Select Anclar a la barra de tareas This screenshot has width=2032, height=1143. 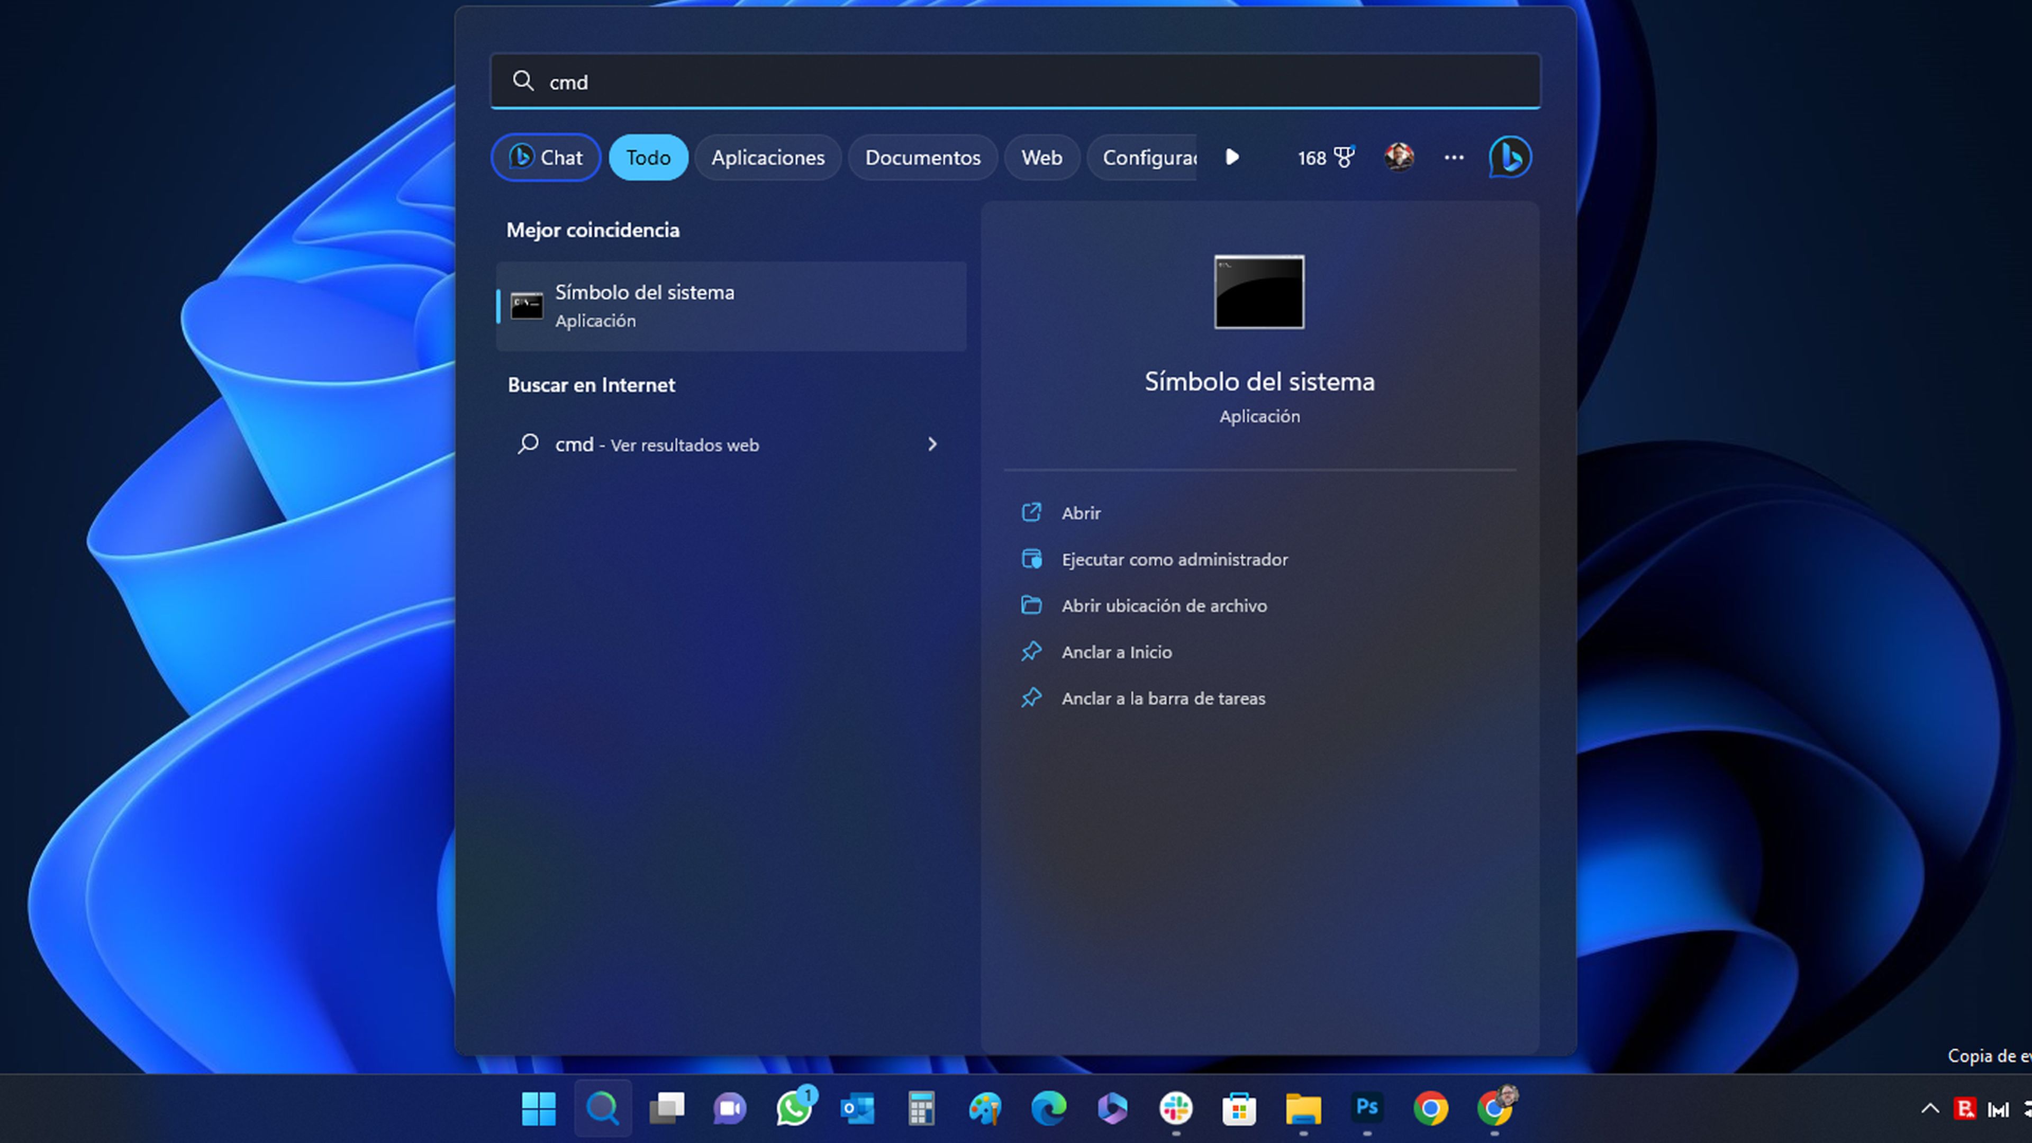(1163, 698)
